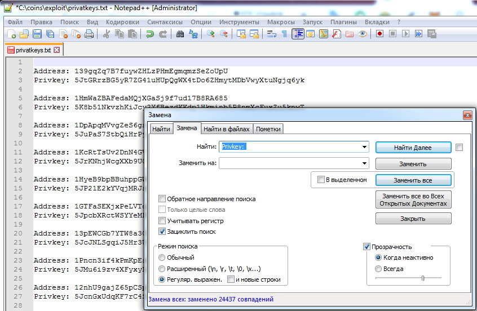Open the Document Map toolbar icon
Viewport: 477px width, 311px height.
click(324, 34)
